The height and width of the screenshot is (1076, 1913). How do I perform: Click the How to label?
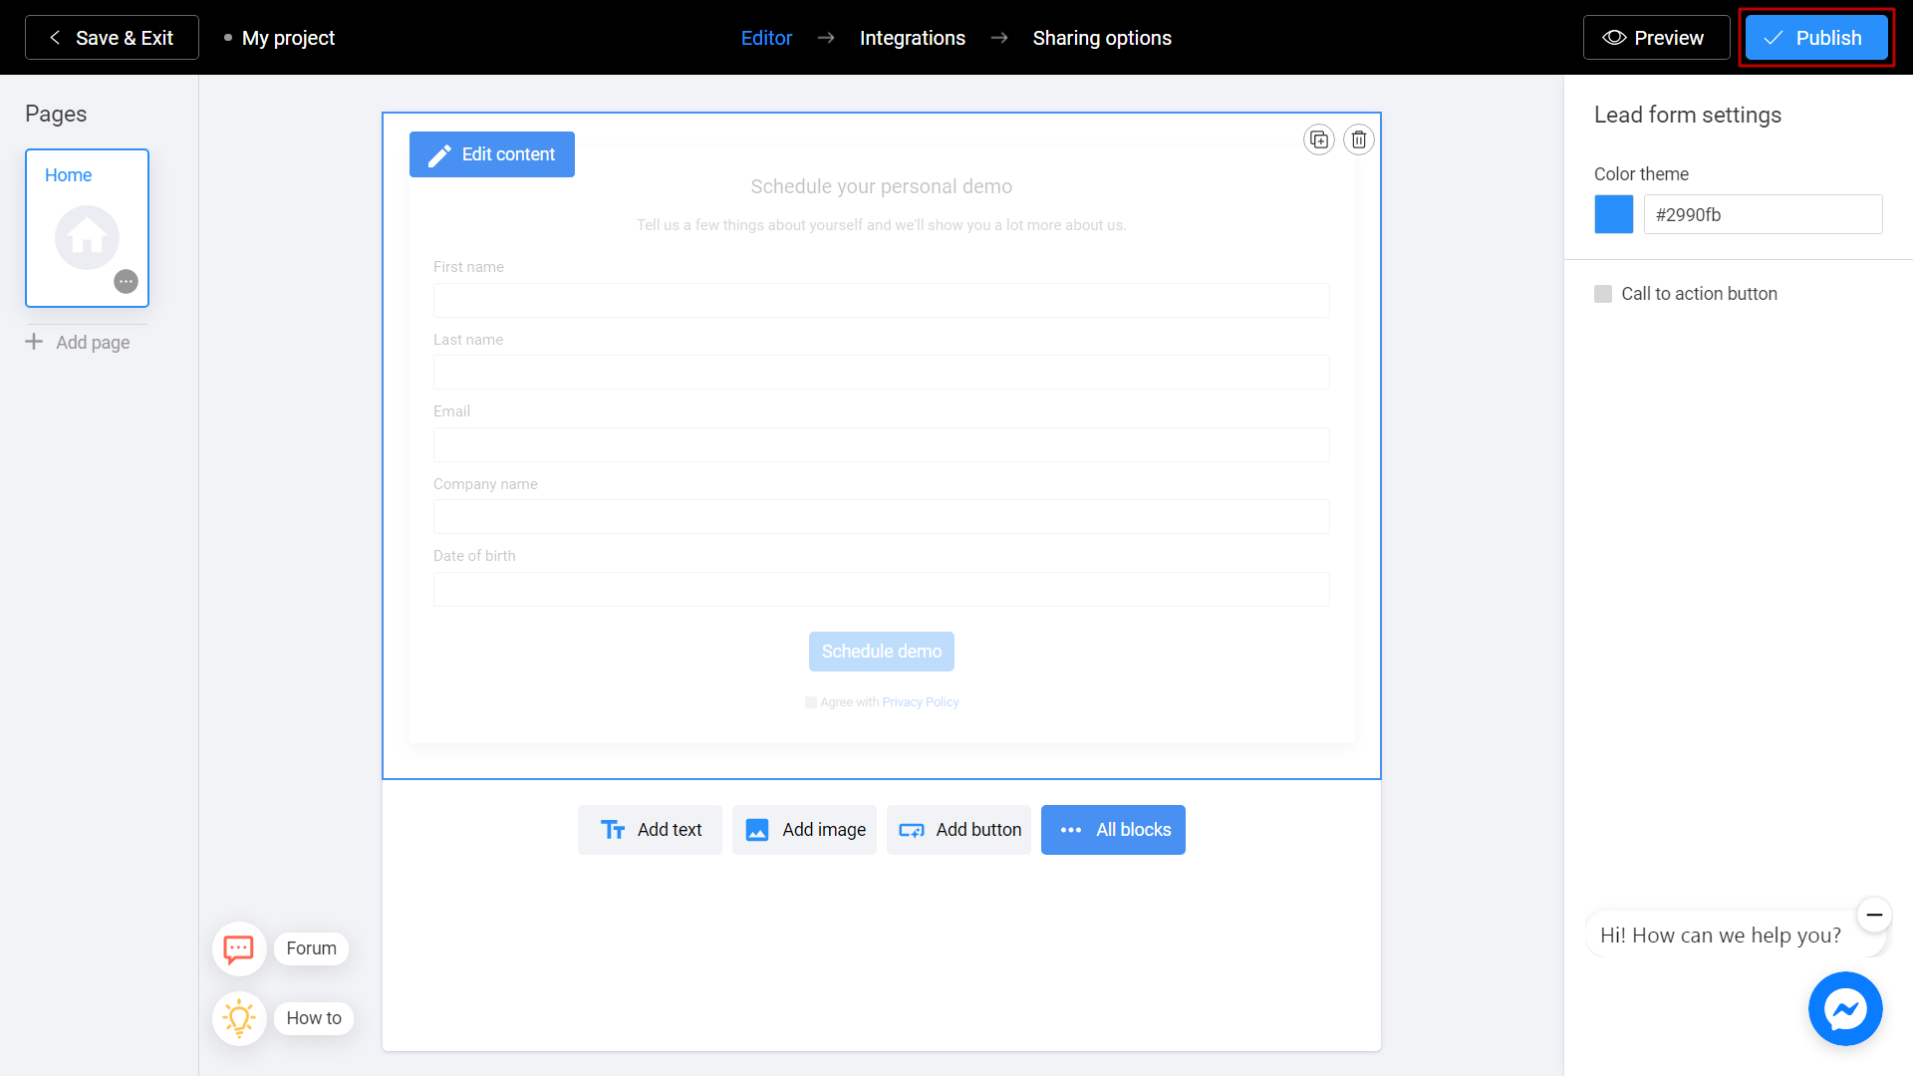pos(314,1018)
